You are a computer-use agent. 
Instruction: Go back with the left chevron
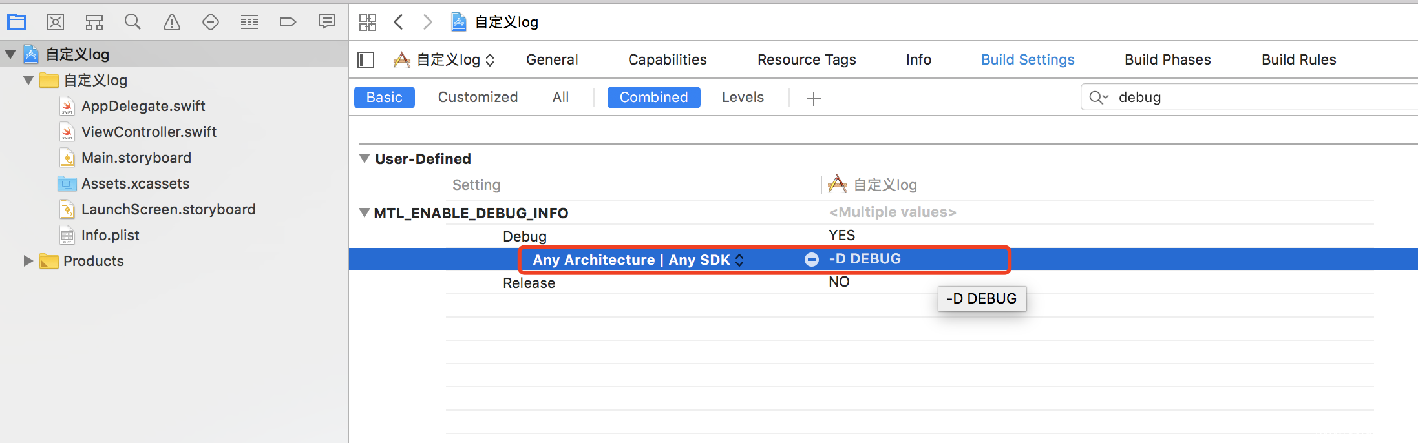[x=399, y=22]
